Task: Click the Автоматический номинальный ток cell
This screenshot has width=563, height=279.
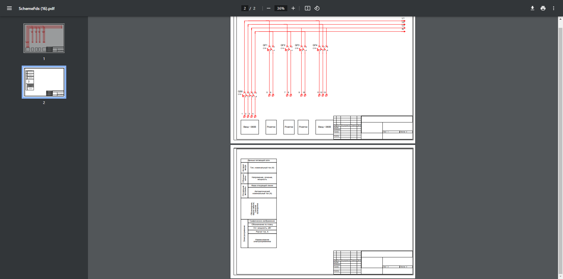Action: pos(262,193)
